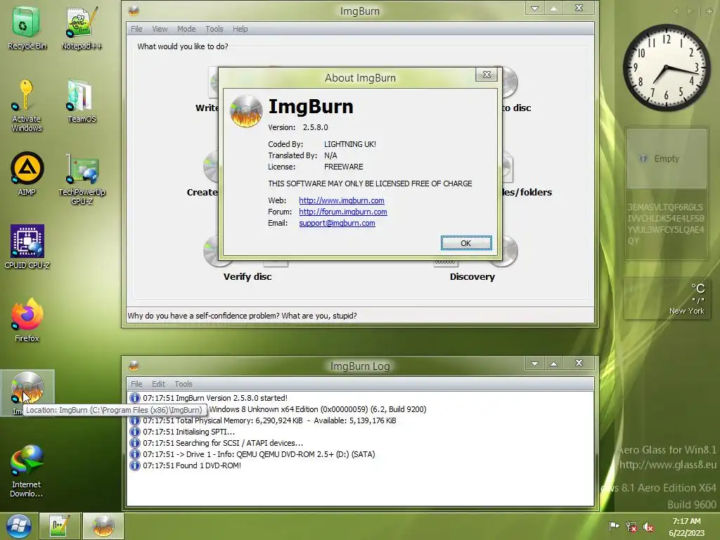Close the About ImgBurn dialog
Screen dimensions: 720x540
tap(487, 75)
